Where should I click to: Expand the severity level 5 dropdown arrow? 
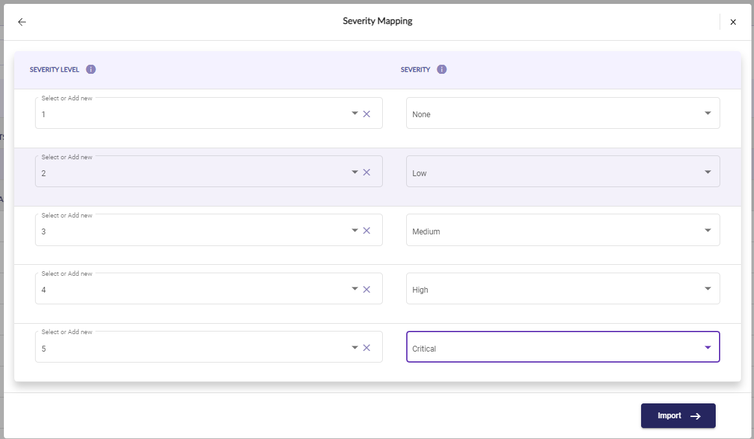coord(355,347)
